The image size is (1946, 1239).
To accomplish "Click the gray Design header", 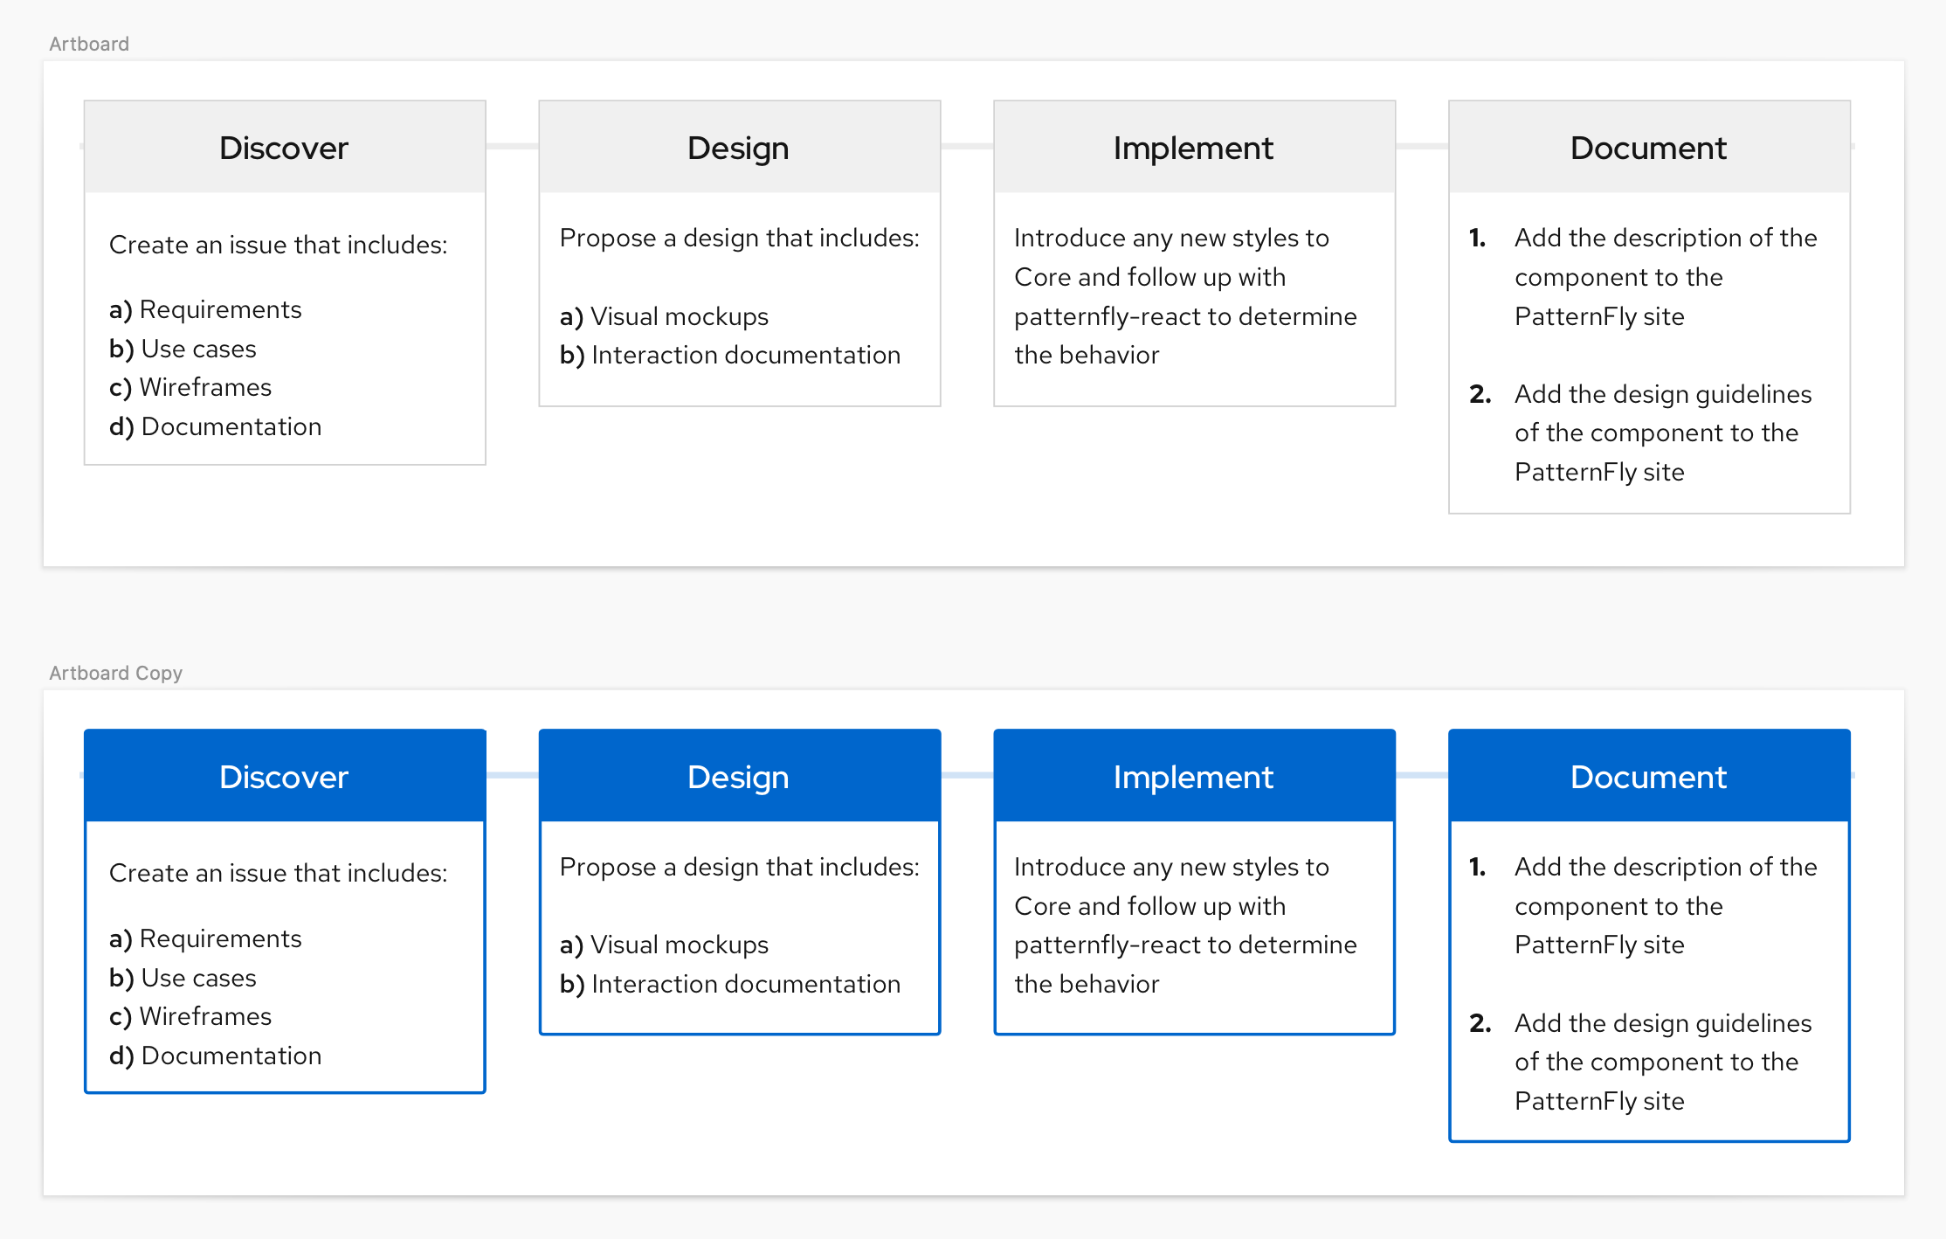I will pyautogui.click(x=738, y=148).
